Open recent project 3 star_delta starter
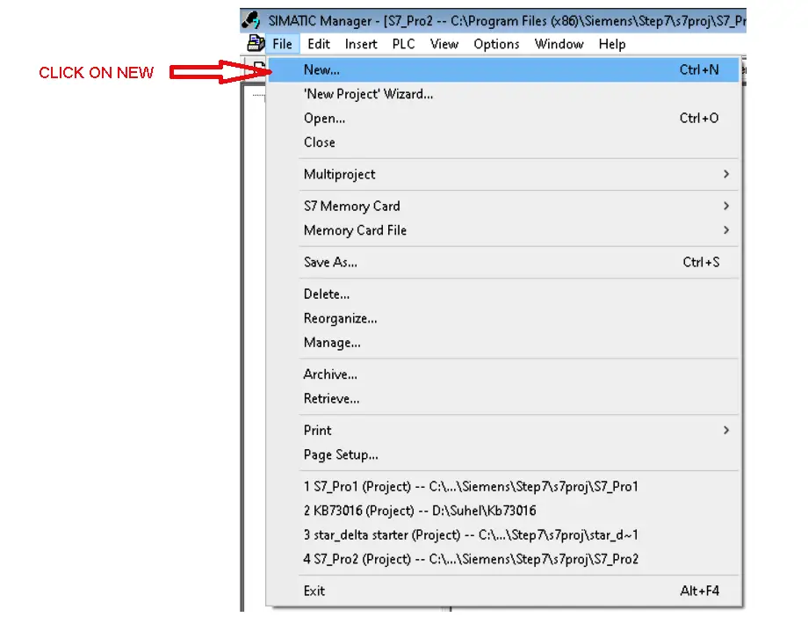This screenshot has width=808, height=617. tap(503, 535)
